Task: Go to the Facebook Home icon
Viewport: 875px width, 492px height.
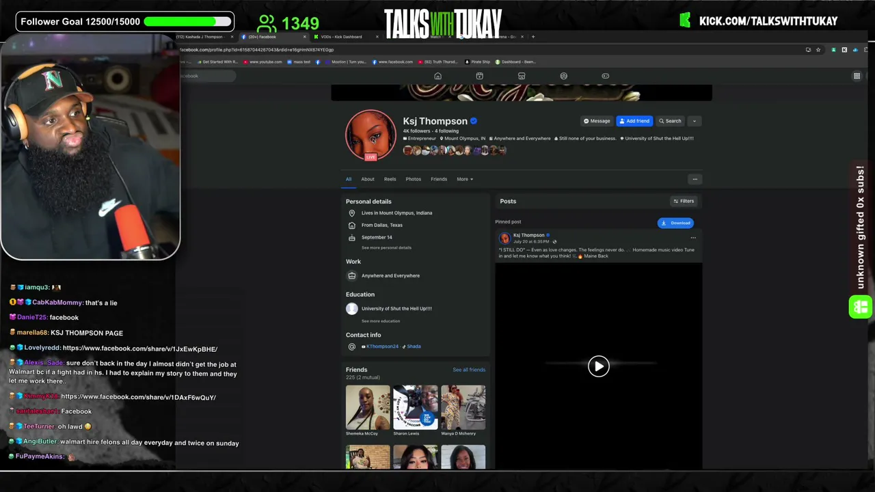Action: click(437, 76)
